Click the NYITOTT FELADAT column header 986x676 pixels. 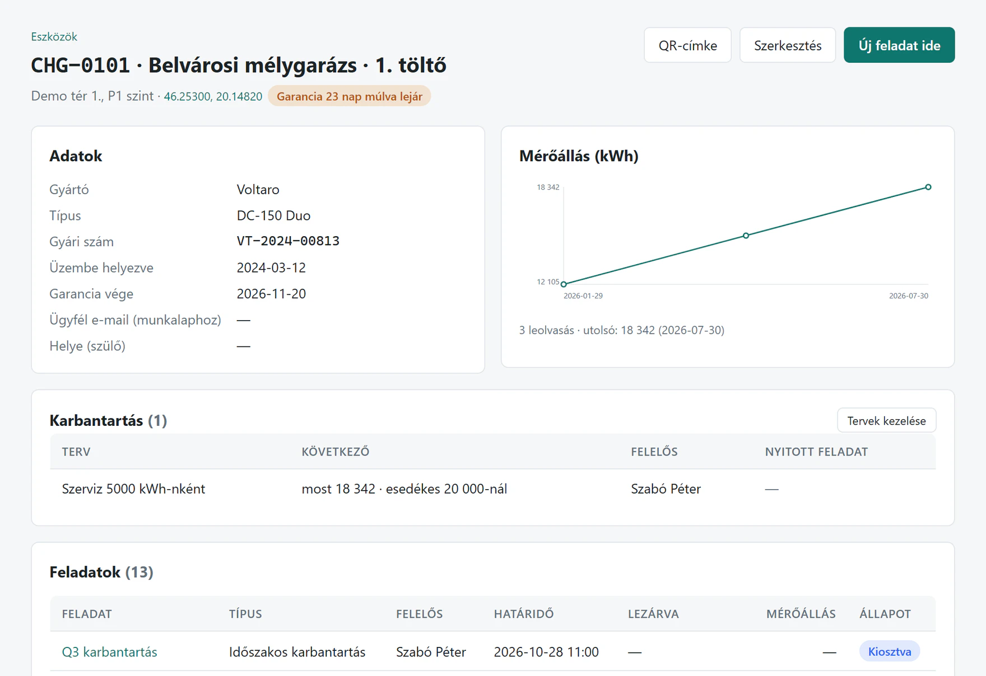(816, 452)
